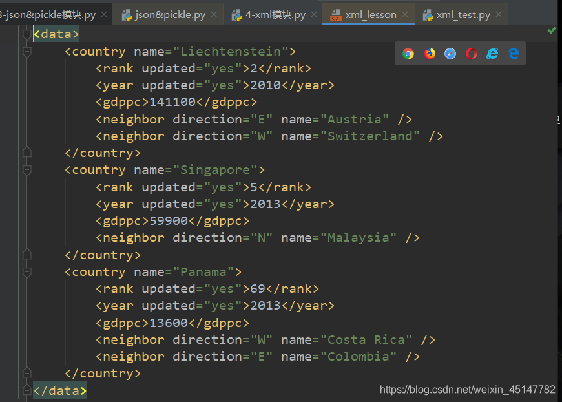Collapse the opening data tag fold

click(27, 34)
